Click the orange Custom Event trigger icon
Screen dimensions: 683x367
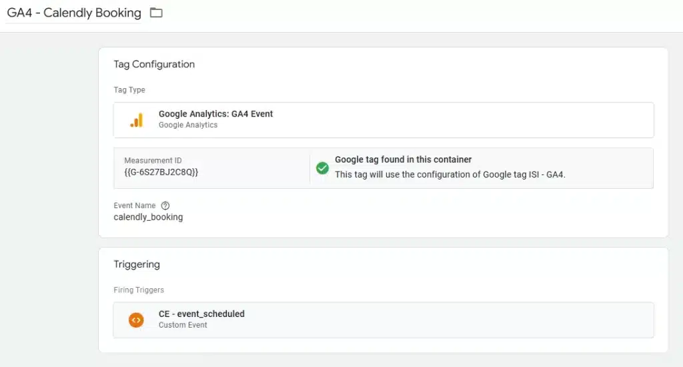136,320
